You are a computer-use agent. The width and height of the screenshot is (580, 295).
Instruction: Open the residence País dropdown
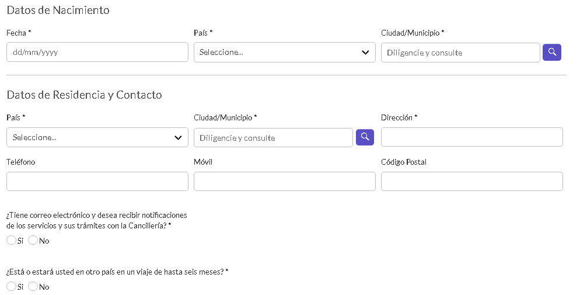point(97,137)
